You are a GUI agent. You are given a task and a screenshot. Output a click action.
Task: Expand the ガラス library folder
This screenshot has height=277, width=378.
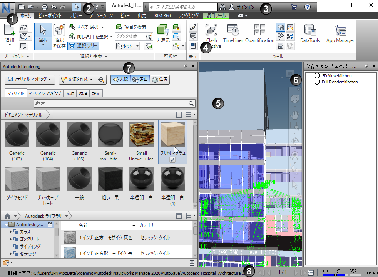coord(11,232)
